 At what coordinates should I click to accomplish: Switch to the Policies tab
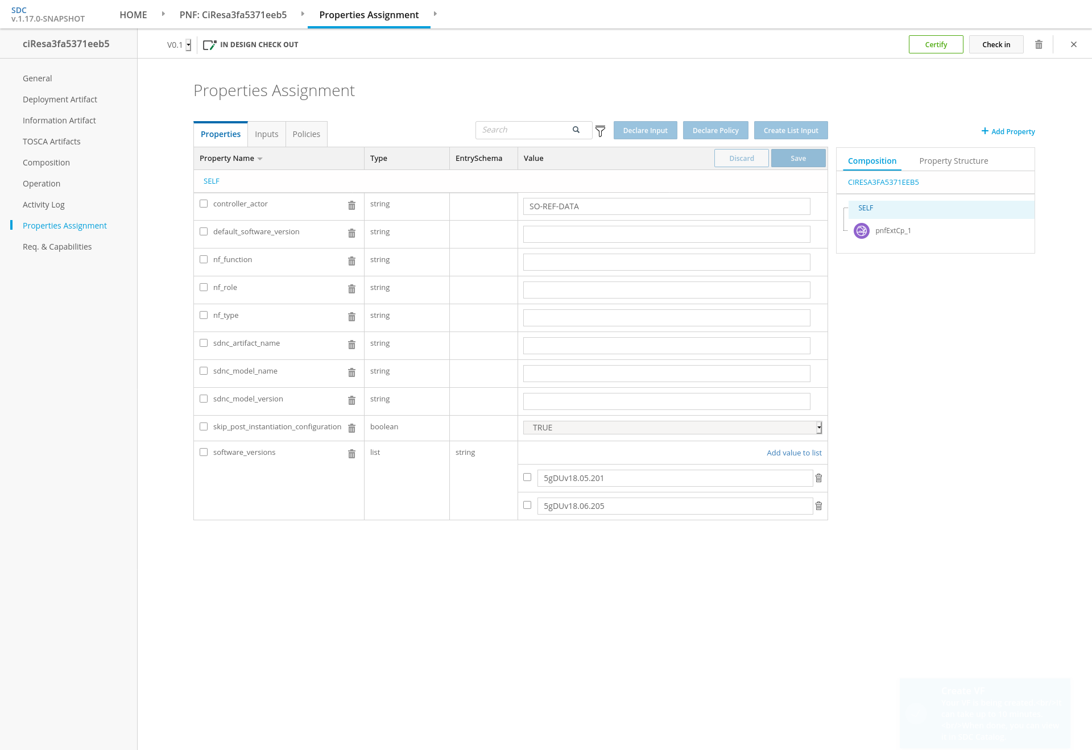[306, 134]
